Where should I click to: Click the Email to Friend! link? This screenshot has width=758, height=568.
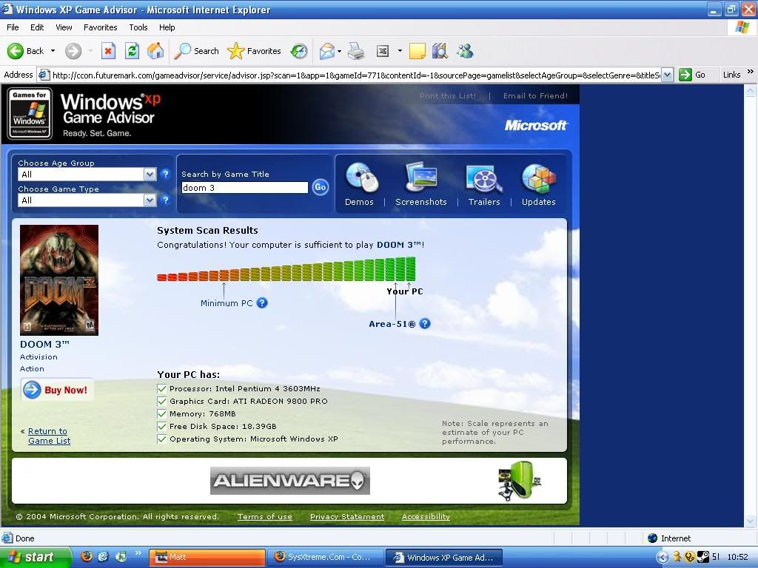click(536, 95)
